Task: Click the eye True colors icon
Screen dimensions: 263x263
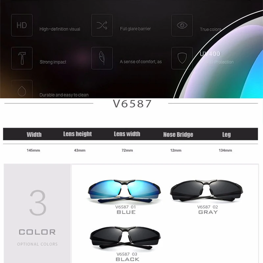Action: tap(182, 25)
